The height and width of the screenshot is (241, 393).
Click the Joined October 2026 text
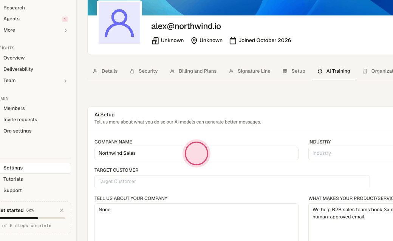click(265, 40)
